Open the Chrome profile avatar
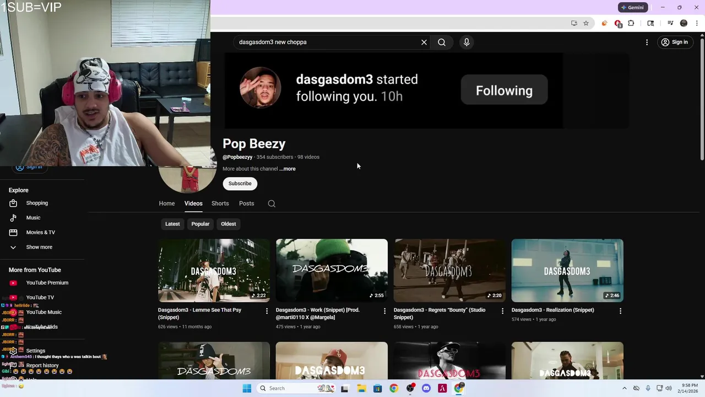 pos(684,23)
